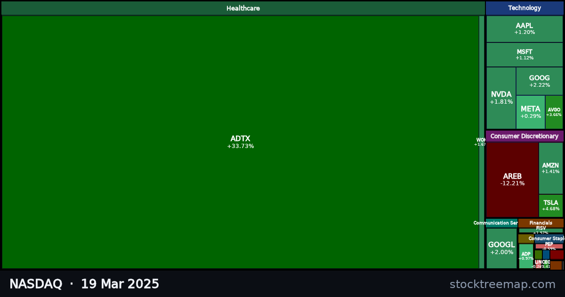Image resolution: width=565 pixels, height=297 pixels.
Task: Click the AVGO +3.66% tile
Action: point(554,112)
